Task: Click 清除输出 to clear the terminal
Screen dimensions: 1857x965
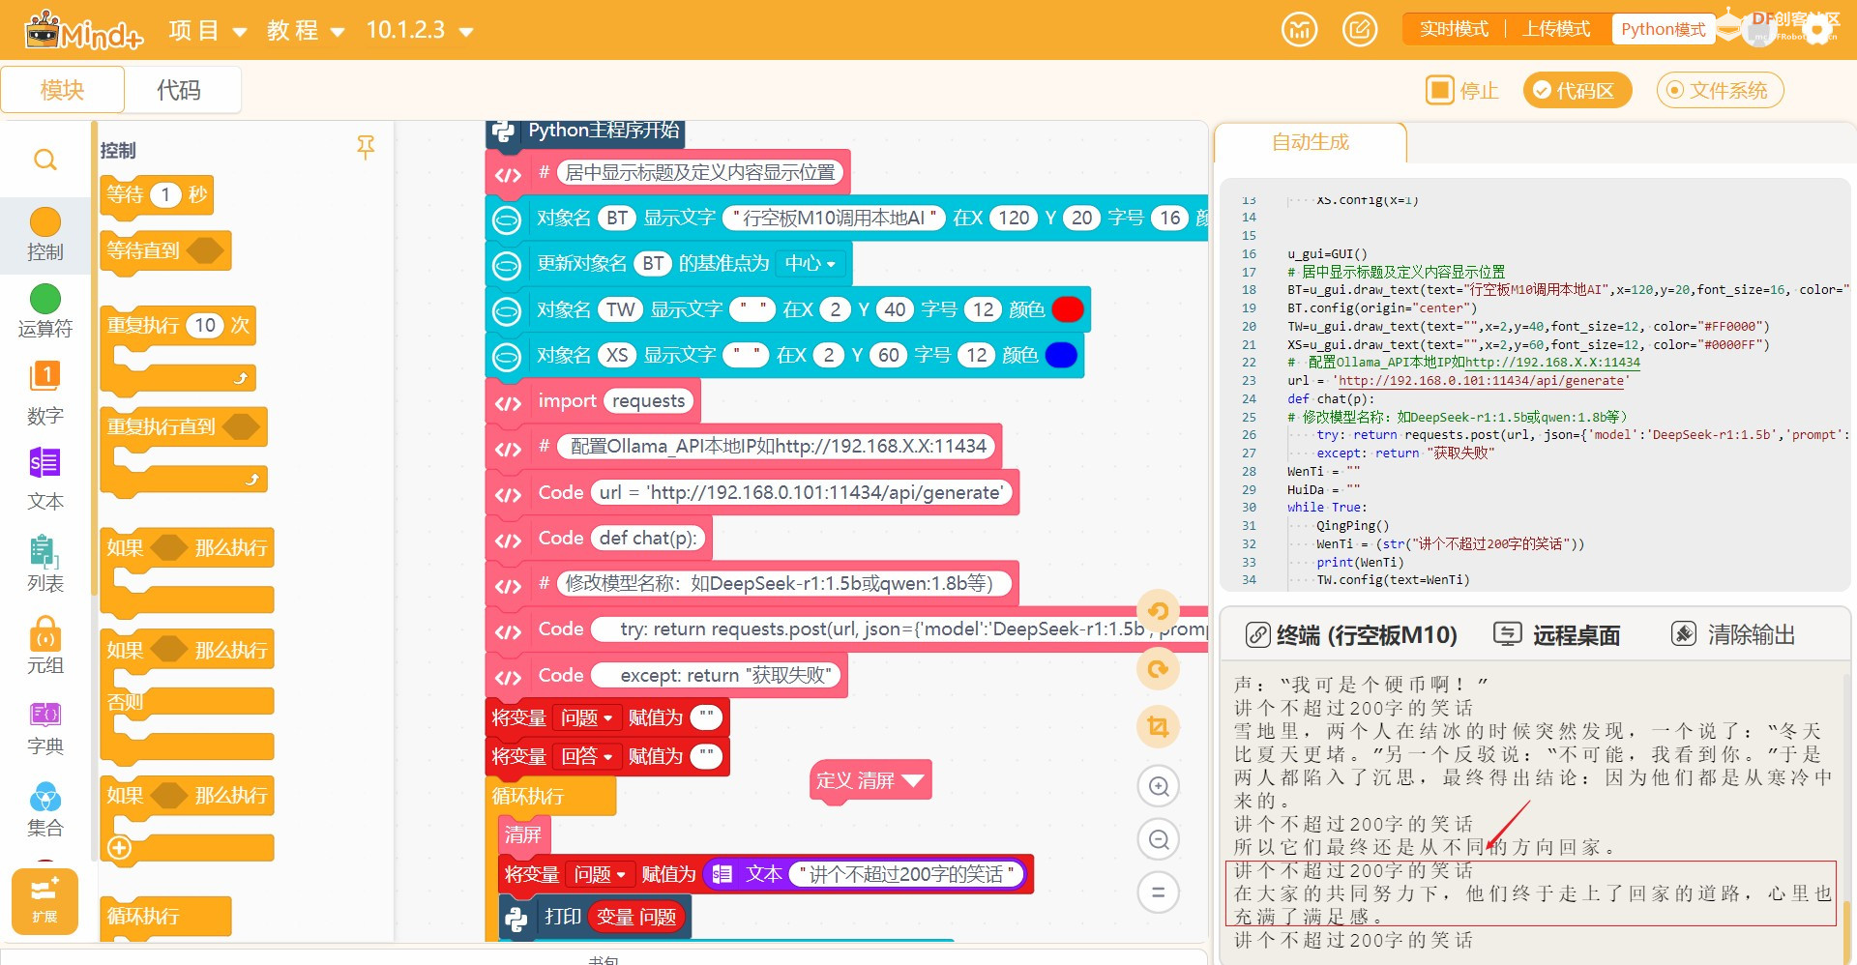Action: tap(1733, 635)
